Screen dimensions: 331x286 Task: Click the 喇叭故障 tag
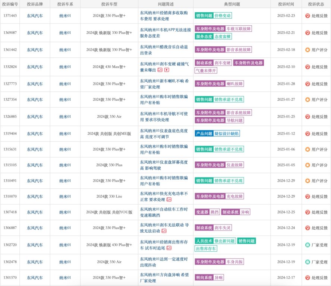pyautogui.click(x=234, y=84)
